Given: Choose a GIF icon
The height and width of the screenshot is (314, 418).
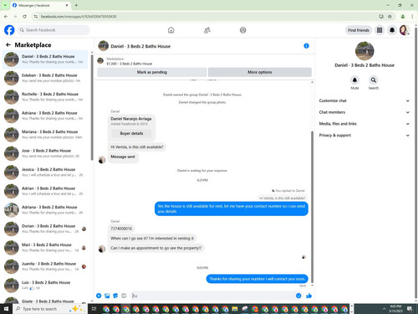Looking at the screenshot, I should (x=124, y=296).
